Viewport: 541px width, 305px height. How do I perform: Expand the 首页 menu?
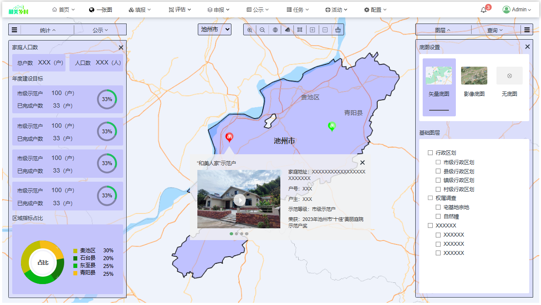point(63,10)
